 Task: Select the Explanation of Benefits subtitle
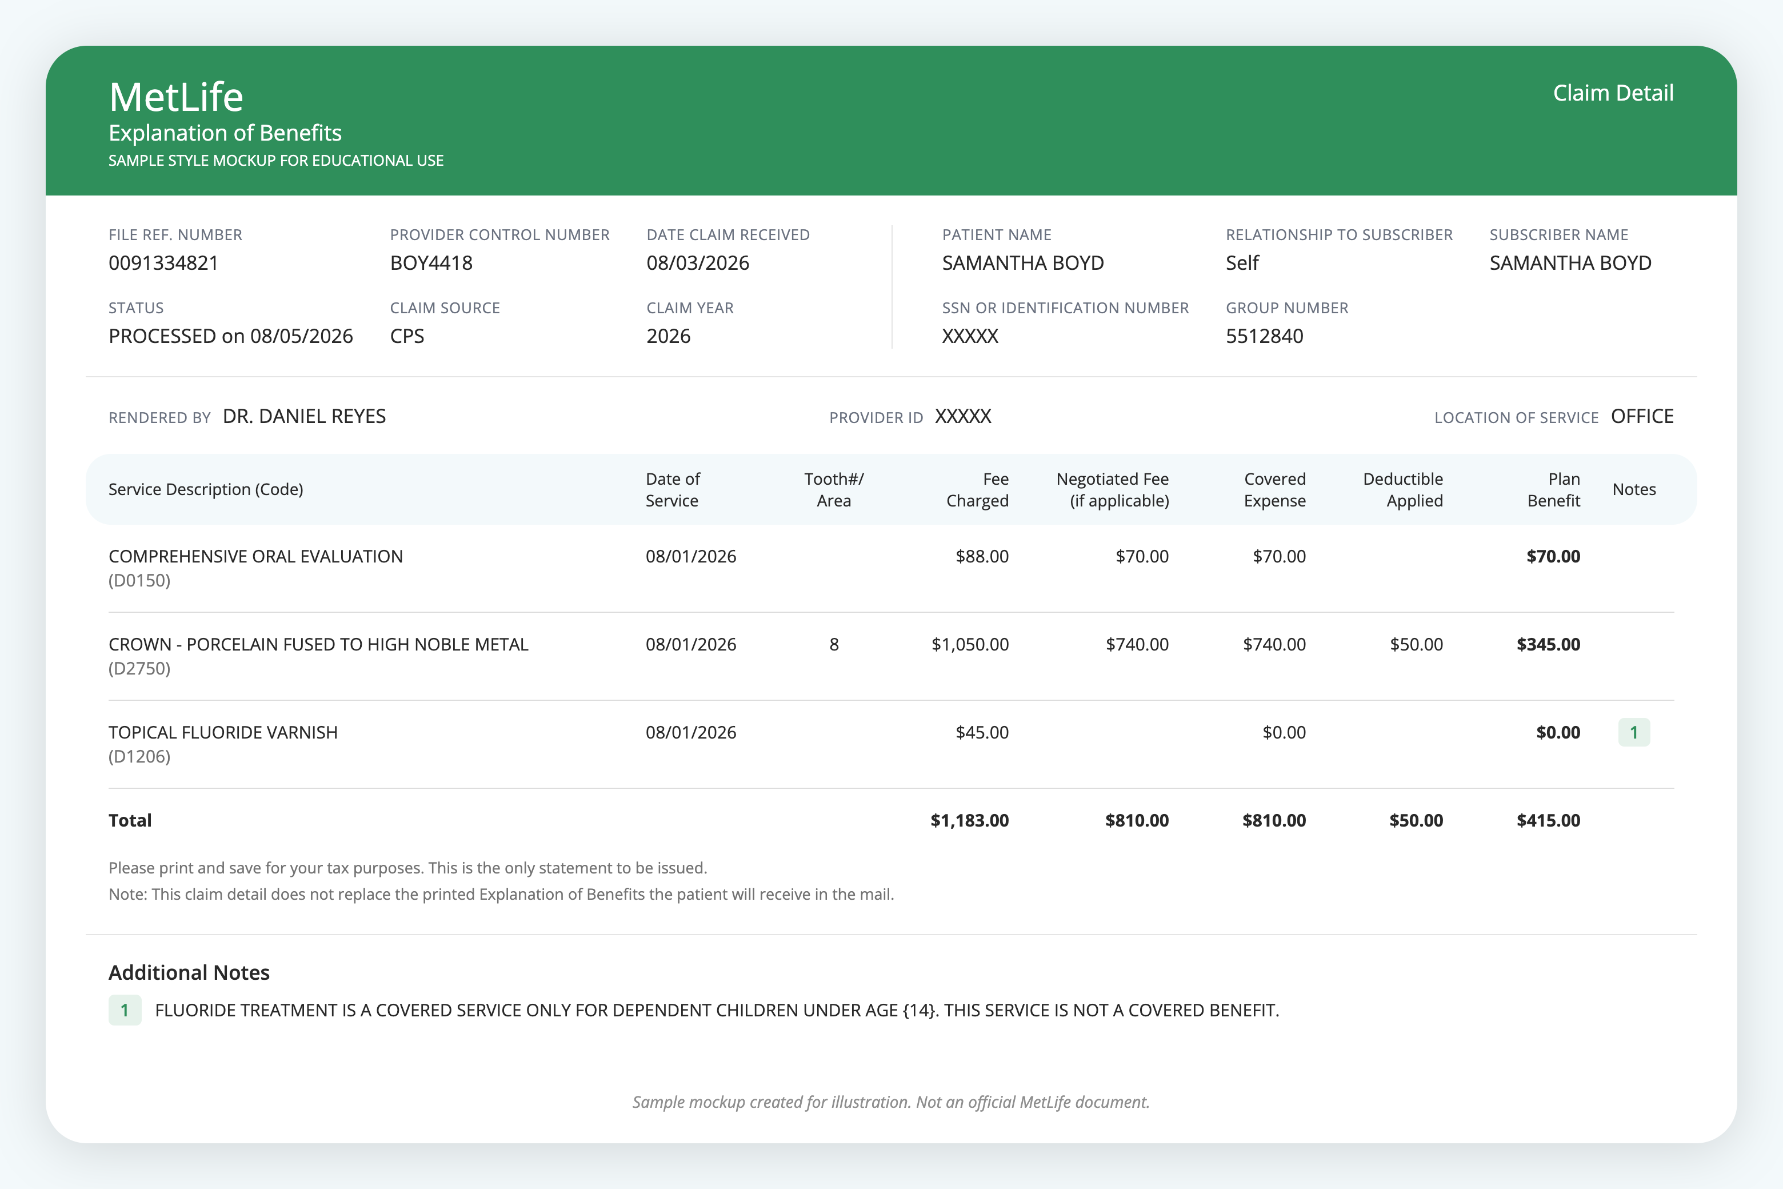[225, 133]
